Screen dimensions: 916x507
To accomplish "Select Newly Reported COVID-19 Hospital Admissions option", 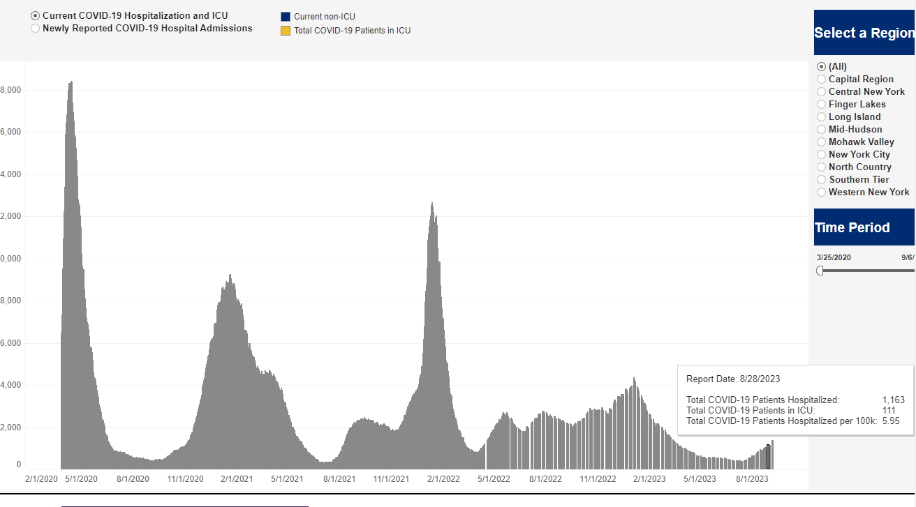I will (x=36, y=29).
